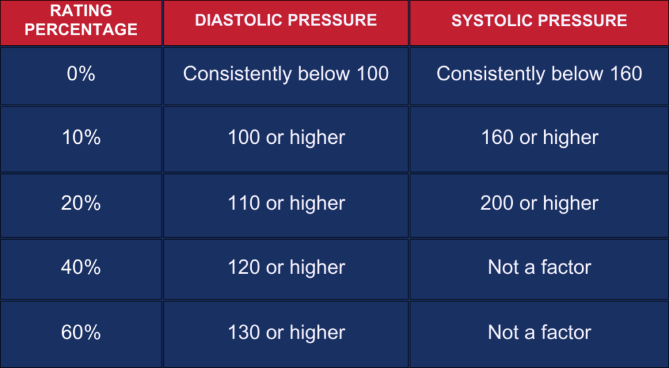669x368 pixels.
Task: Click the SYSTOLIC PRESSURE column header
Action: click(x=539, y=20)
